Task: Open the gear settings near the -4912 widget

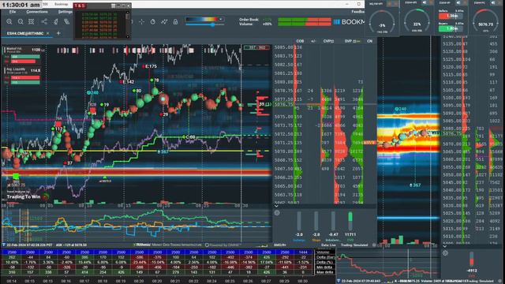Action: 445,253
